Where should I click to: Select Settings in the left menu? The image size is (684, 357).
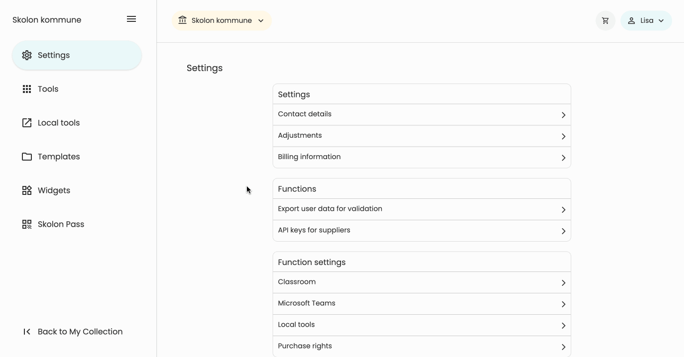tap(54, 55)
